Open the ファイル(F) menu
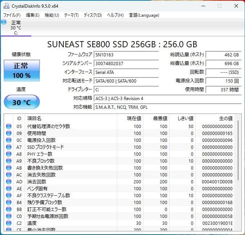 tap(12, 15)
